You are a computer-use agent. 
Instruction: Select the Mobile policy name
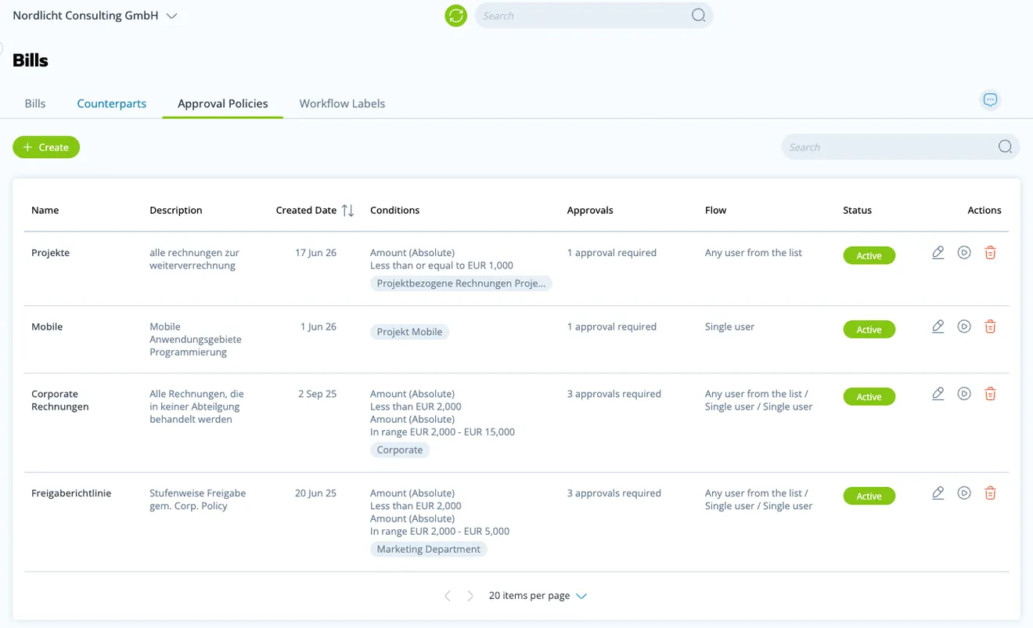[47, 327]
